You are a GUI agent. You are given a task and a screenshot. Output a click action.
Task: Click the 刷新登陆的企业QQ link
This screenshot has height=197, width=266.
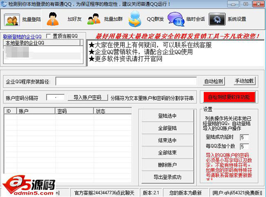pos(22,36)
